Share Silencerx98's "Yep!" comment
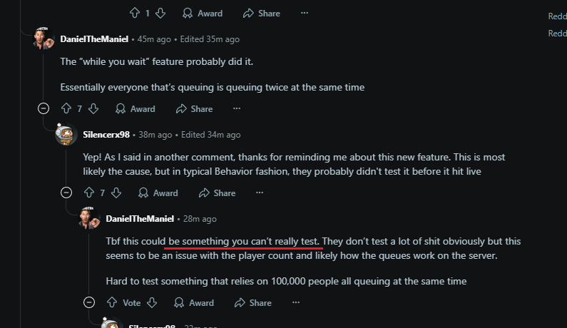 click(217, 193)
